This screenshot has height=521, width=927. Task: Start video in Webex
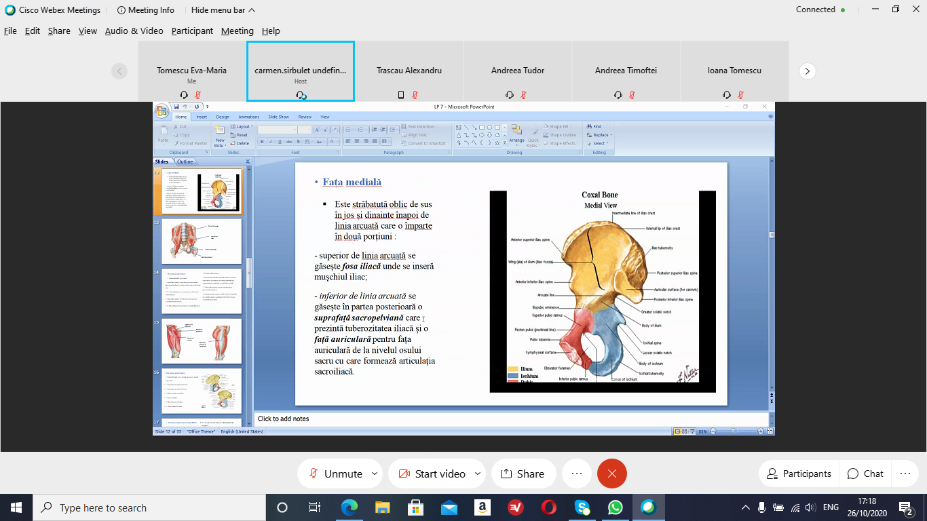(x=433, y=474)
